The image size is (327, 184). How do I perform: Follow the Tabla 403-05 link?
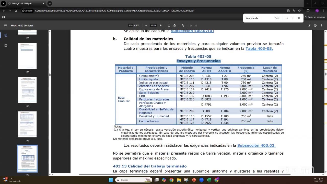point(259,49)
